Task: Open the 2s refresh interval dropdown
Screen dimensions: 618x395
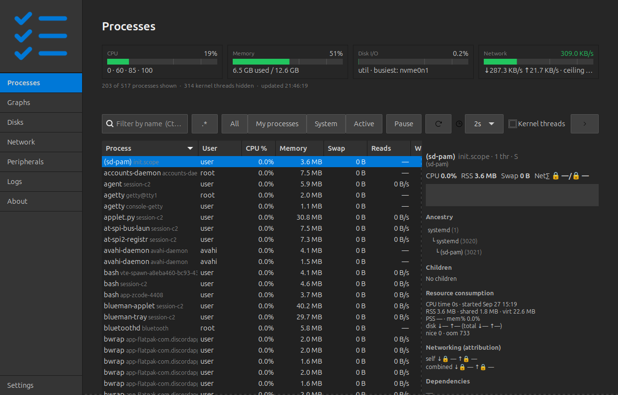Action: click(x=484, y=124)
